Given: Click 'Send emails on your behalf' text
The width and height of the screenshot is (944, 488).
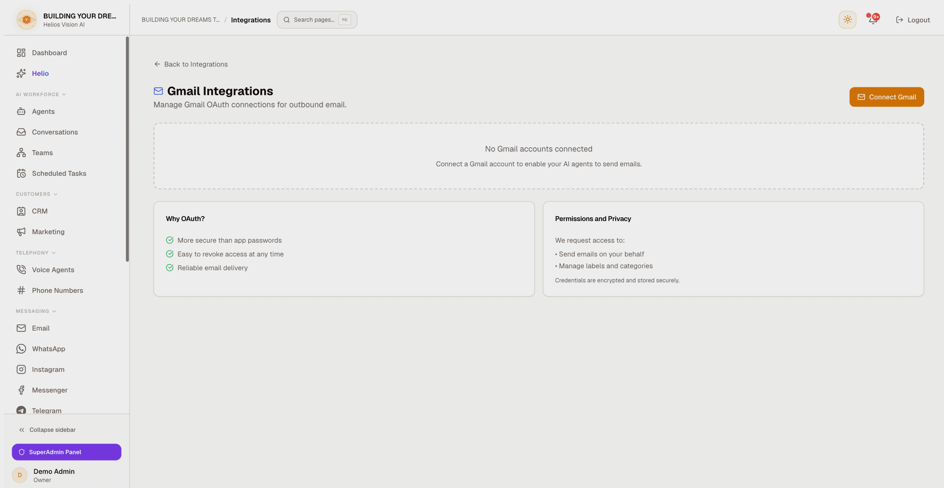Looking at the screenshot, I should pos(601,254).
